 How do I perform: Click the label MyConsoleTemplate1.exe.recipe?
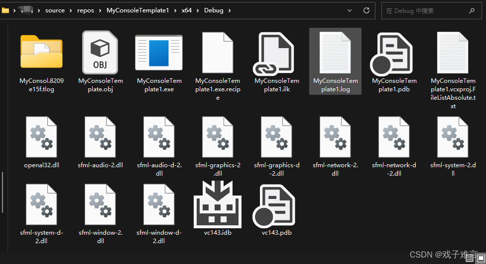pos(218,89)
